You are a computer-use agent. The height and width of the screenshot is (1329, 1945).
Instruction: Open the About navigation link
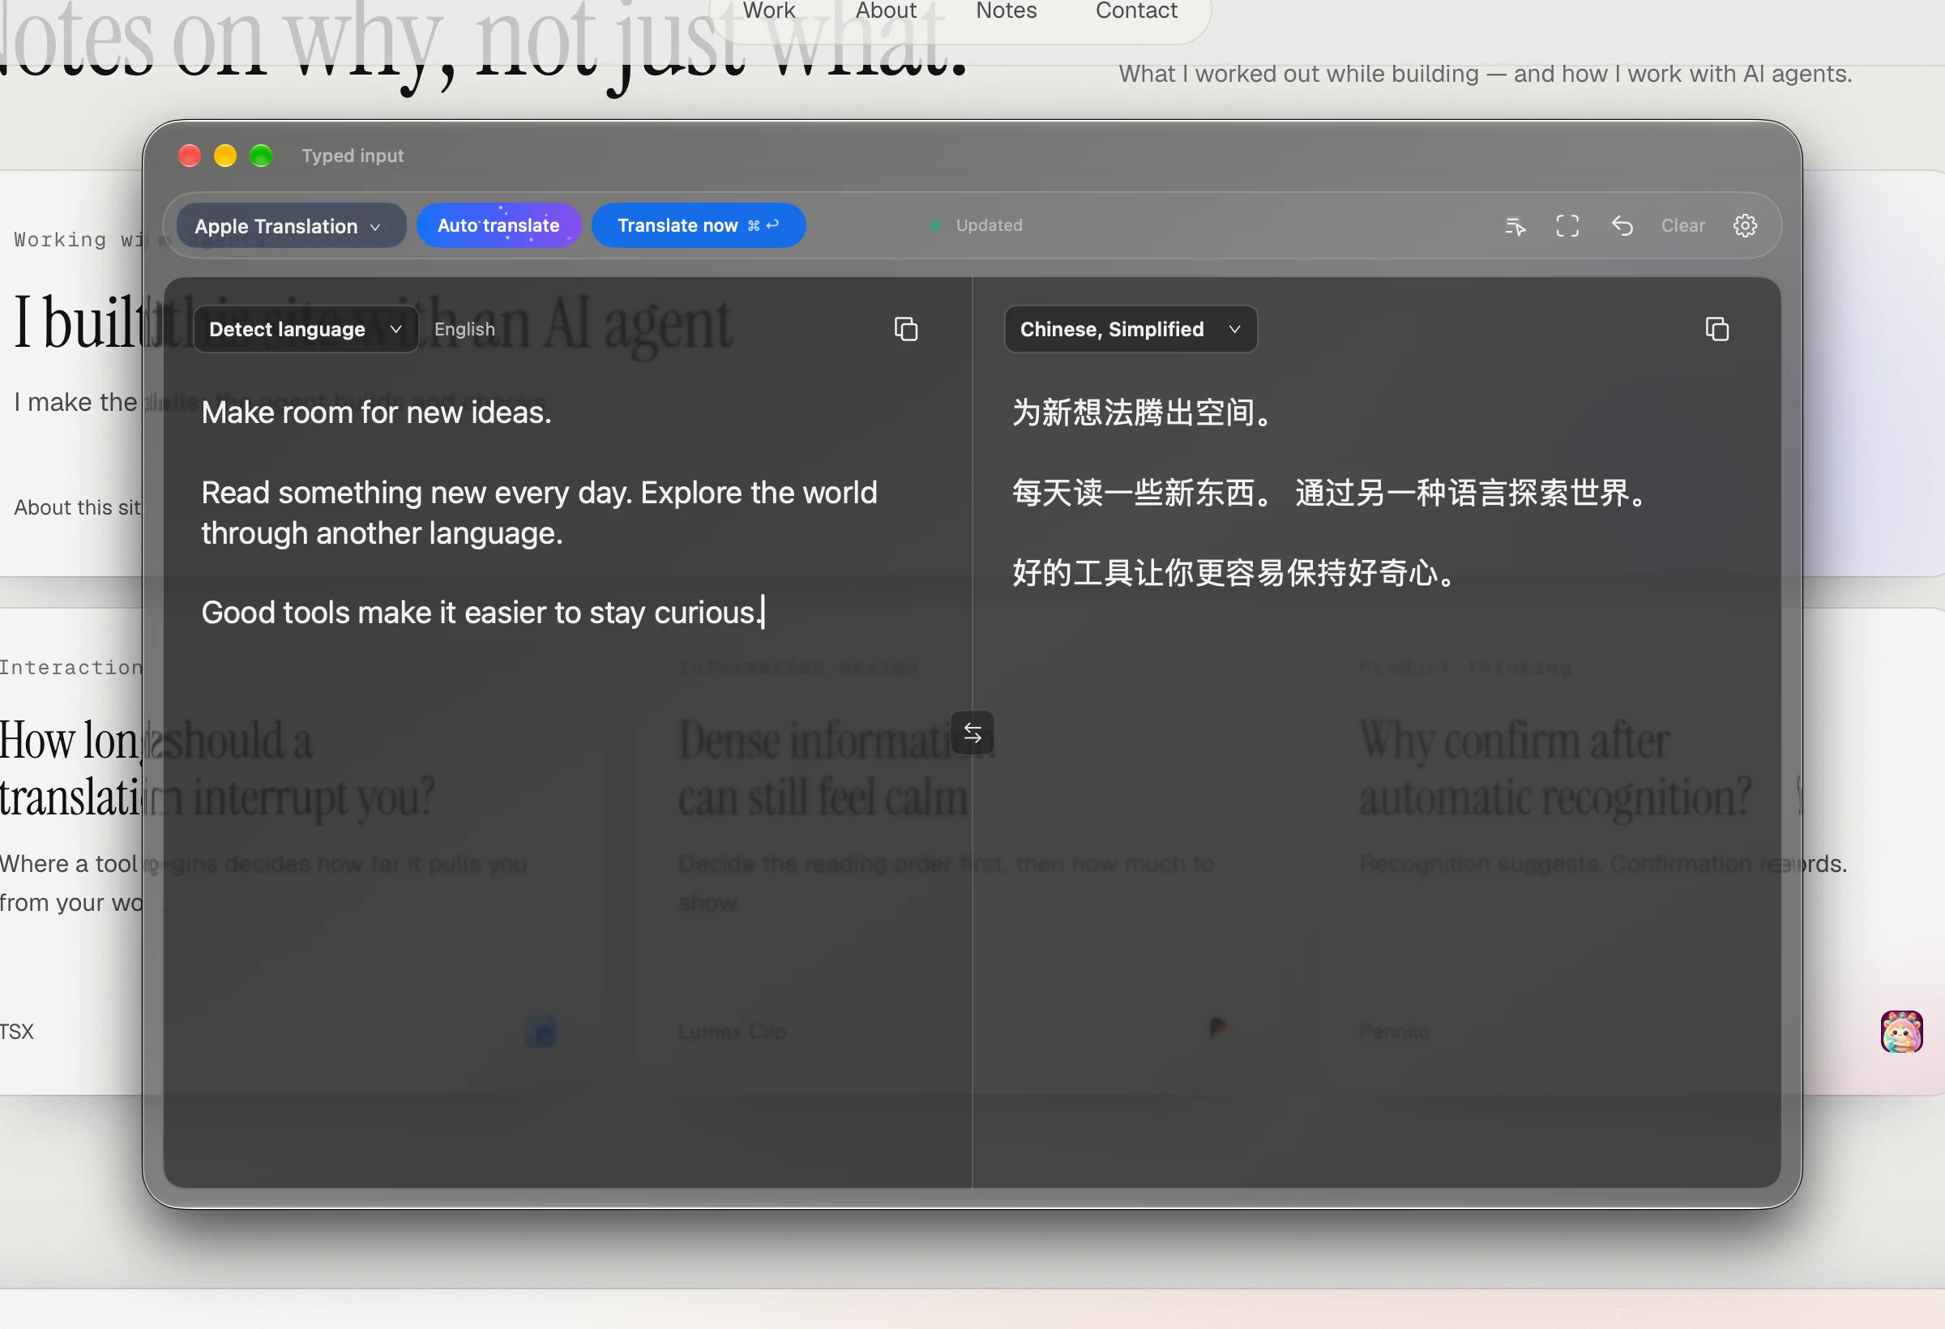886,11
